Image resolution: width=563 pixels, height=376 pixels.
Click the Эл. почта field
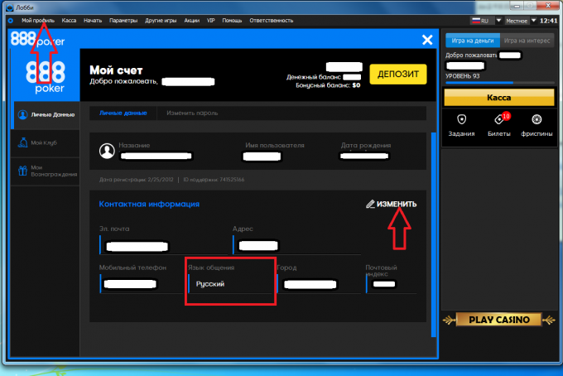163,246
